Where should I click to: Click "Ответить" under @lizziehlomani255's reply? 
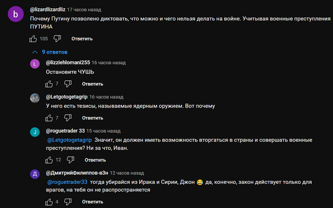click(x=92, y=84)
